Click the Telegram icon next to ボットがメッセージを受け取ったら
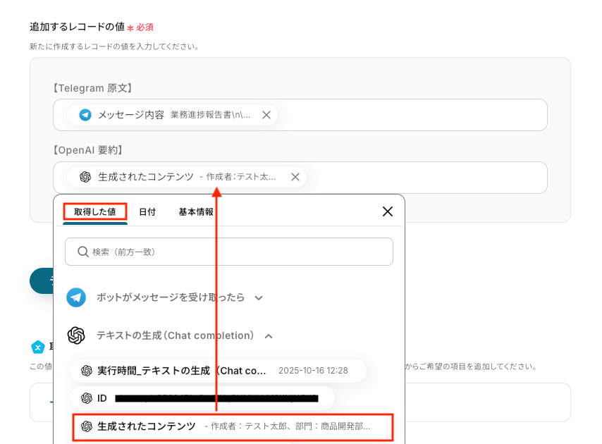The image size is (602, 444). coord(76,297)
